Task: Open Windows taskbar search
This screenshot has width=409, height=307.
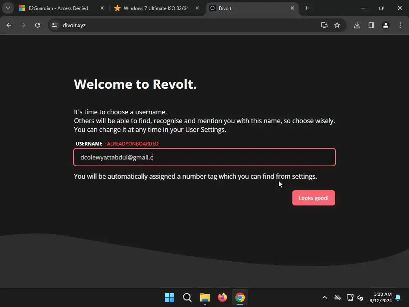Action: coord(187,297)
